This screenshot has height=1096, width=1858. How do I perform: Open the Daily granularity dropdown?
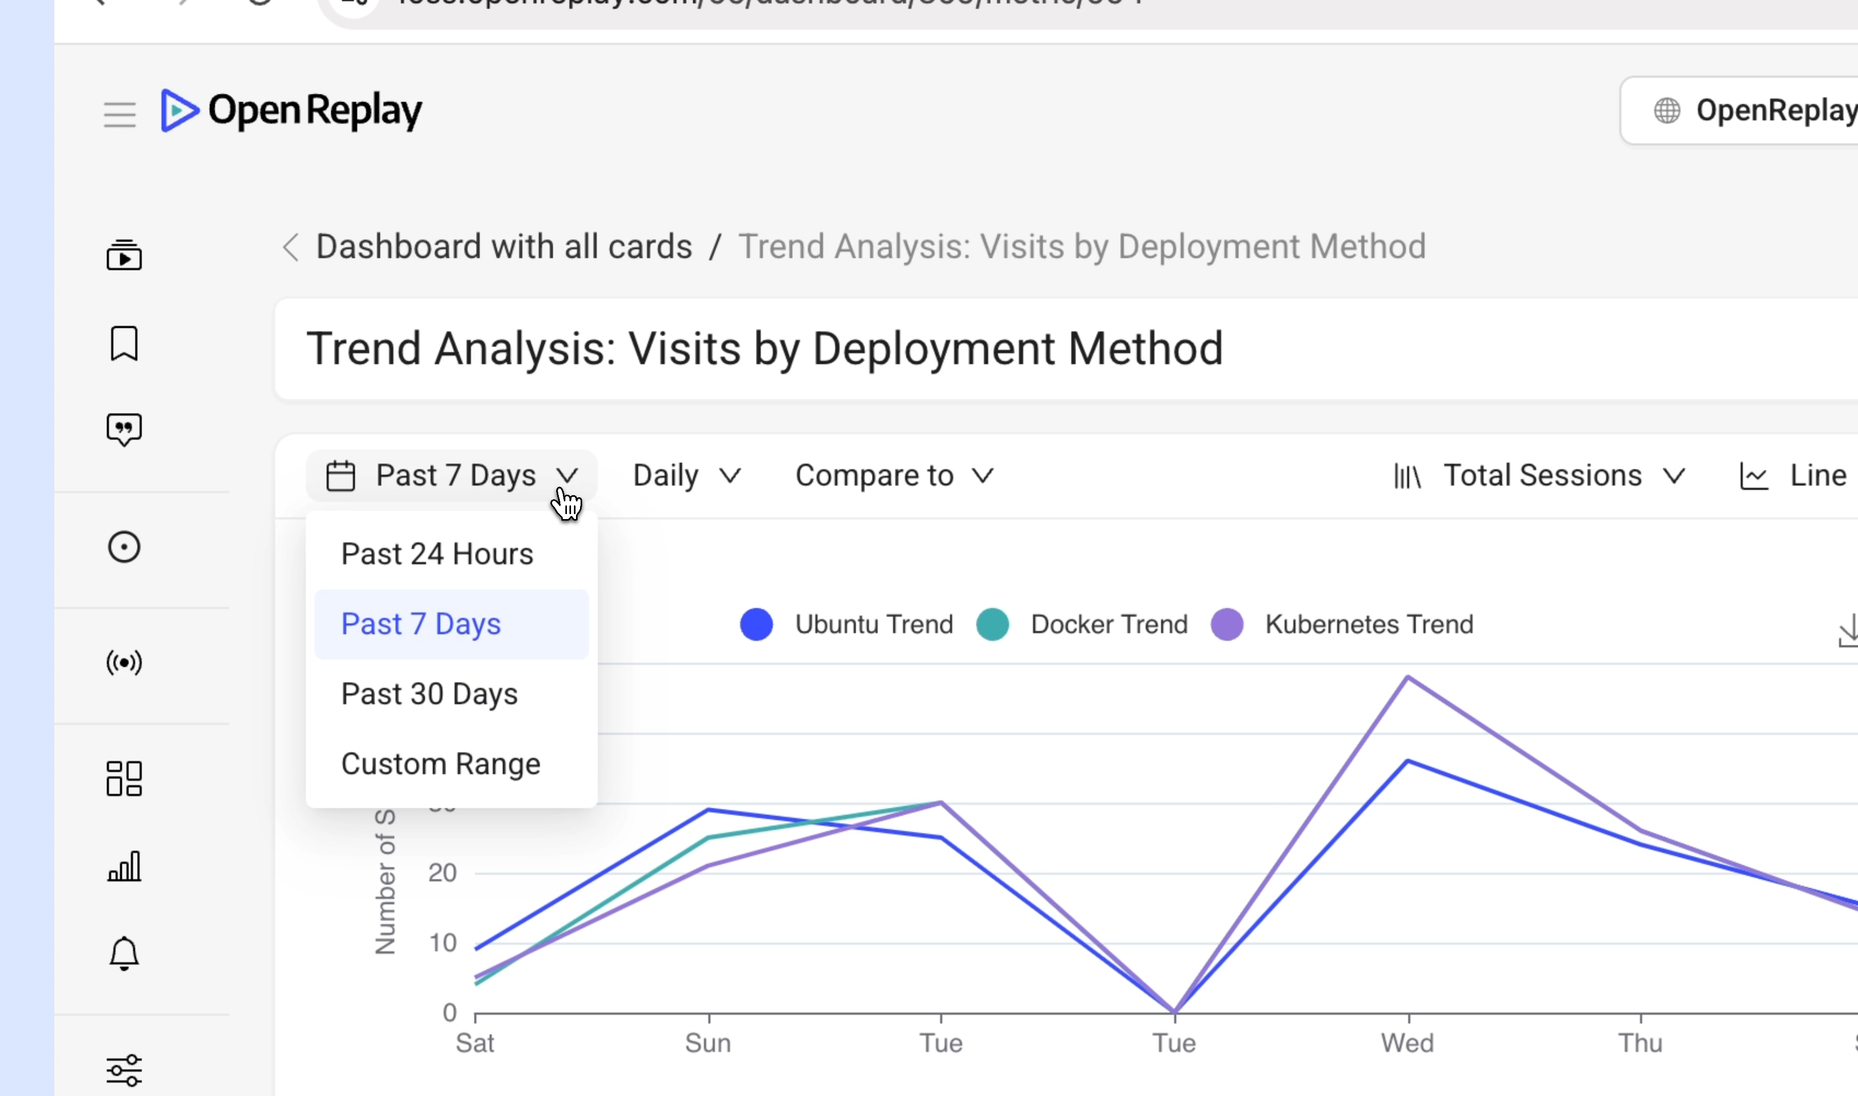pos(687,475)
